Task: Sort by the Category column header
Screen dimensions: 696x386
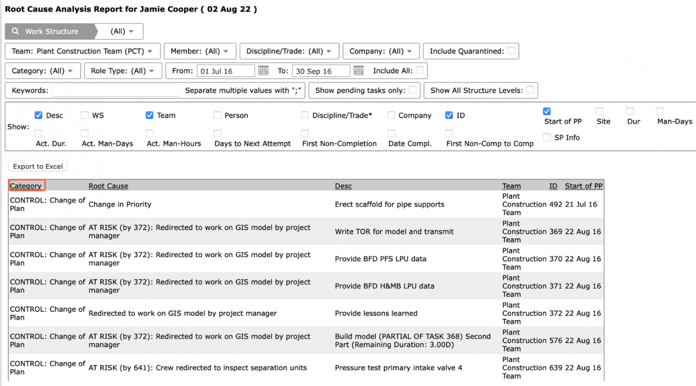Action: click(26, 186)
